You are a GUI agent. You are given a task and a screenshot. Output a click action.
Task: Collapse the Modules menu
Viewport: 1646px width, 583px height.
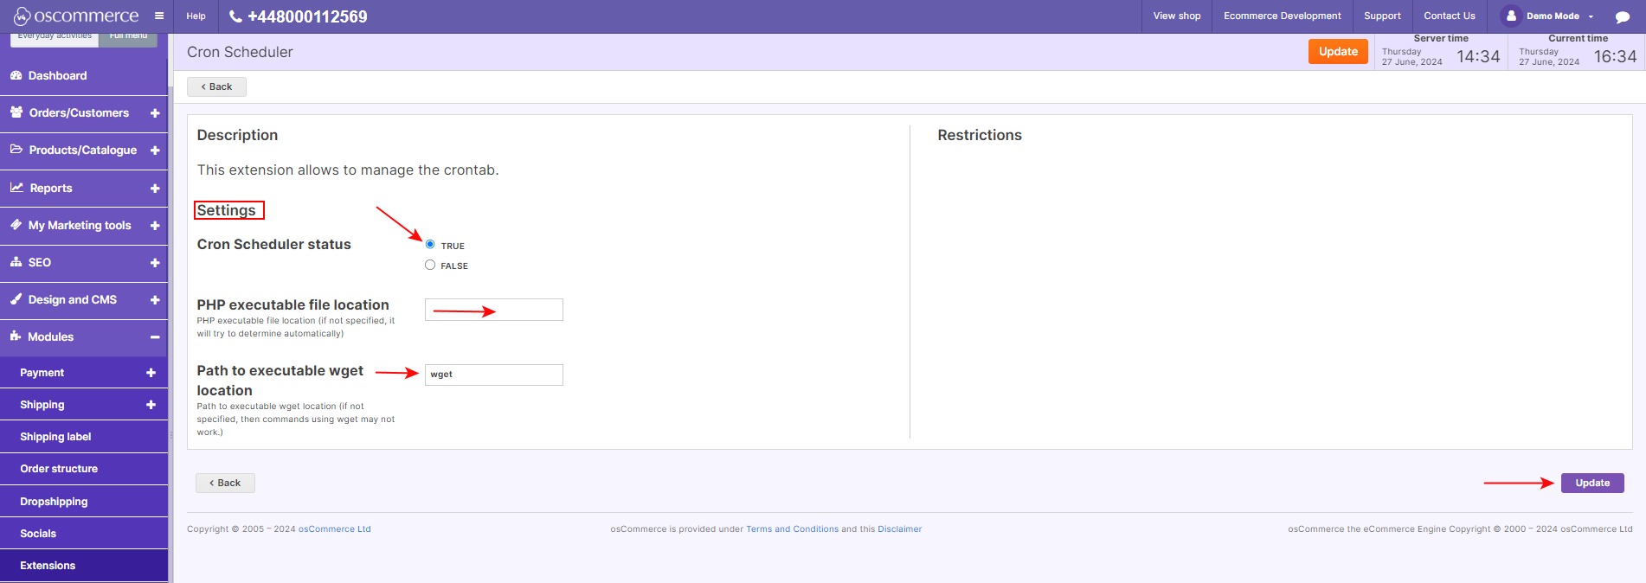(x=155, y=337)
